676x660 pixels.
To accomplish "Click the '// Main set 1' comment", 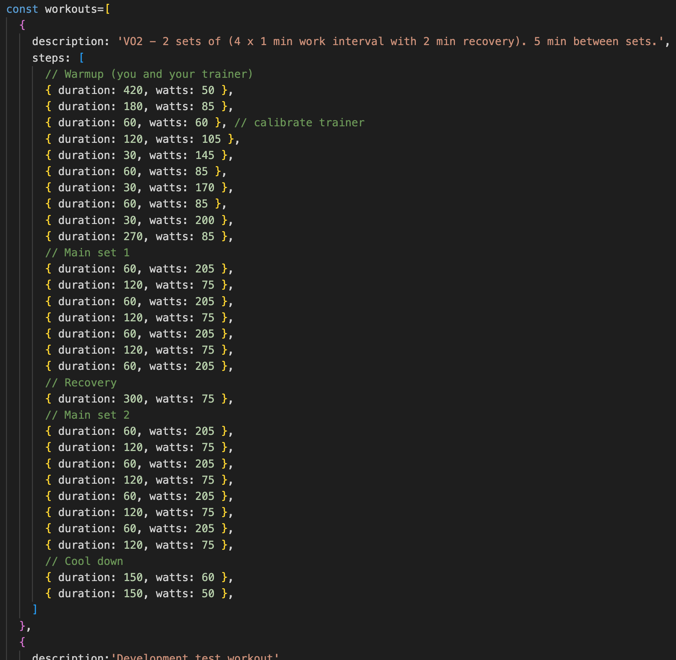I will (87, 253).
